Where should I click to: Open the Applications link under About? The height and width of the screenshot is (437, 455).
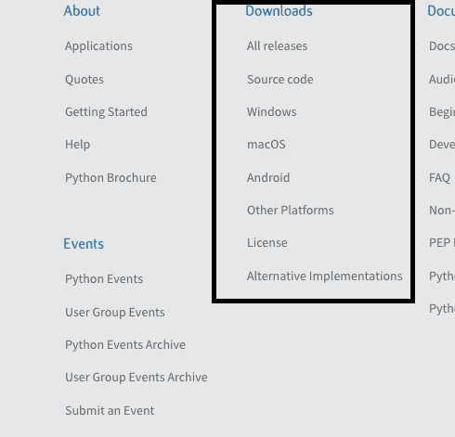98,46
